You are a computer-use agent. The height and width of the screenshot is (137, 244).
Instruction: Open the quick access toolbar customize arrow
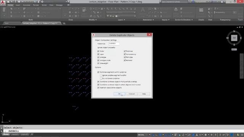click(x=68, y=2)
